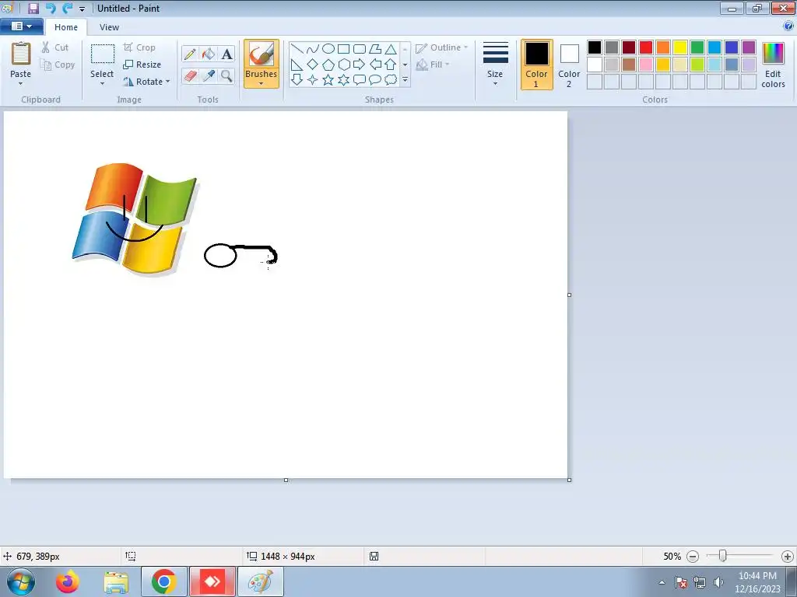
Task: Choose the Oval callout shape
Action: click(375, 80)
